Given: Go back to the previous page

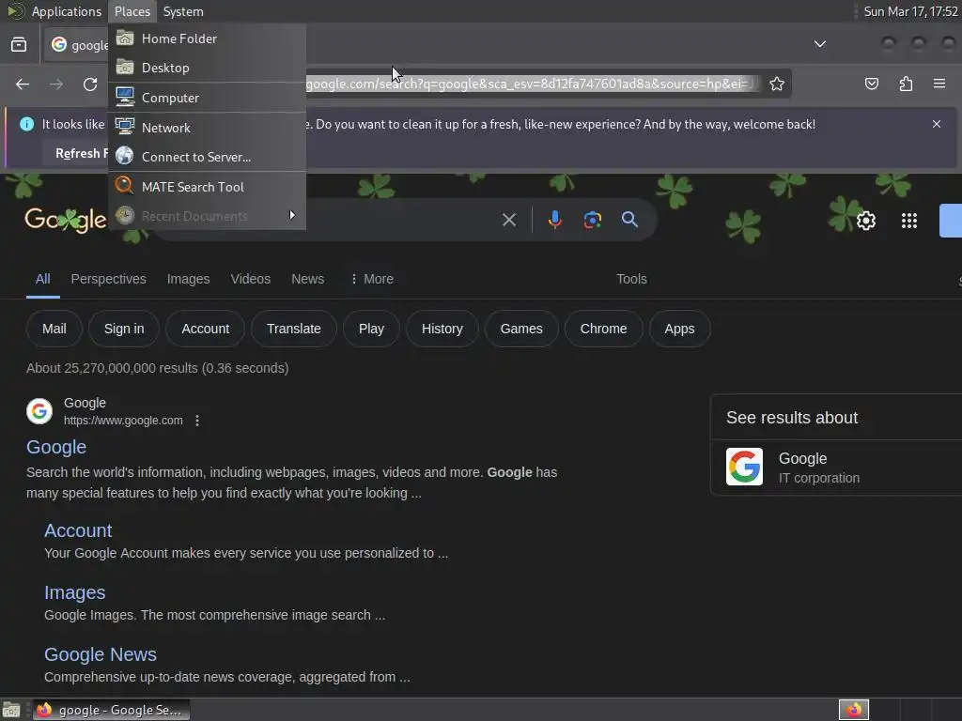Looking at the screenshot, I should pyautogui.click(x=23, y=84).
